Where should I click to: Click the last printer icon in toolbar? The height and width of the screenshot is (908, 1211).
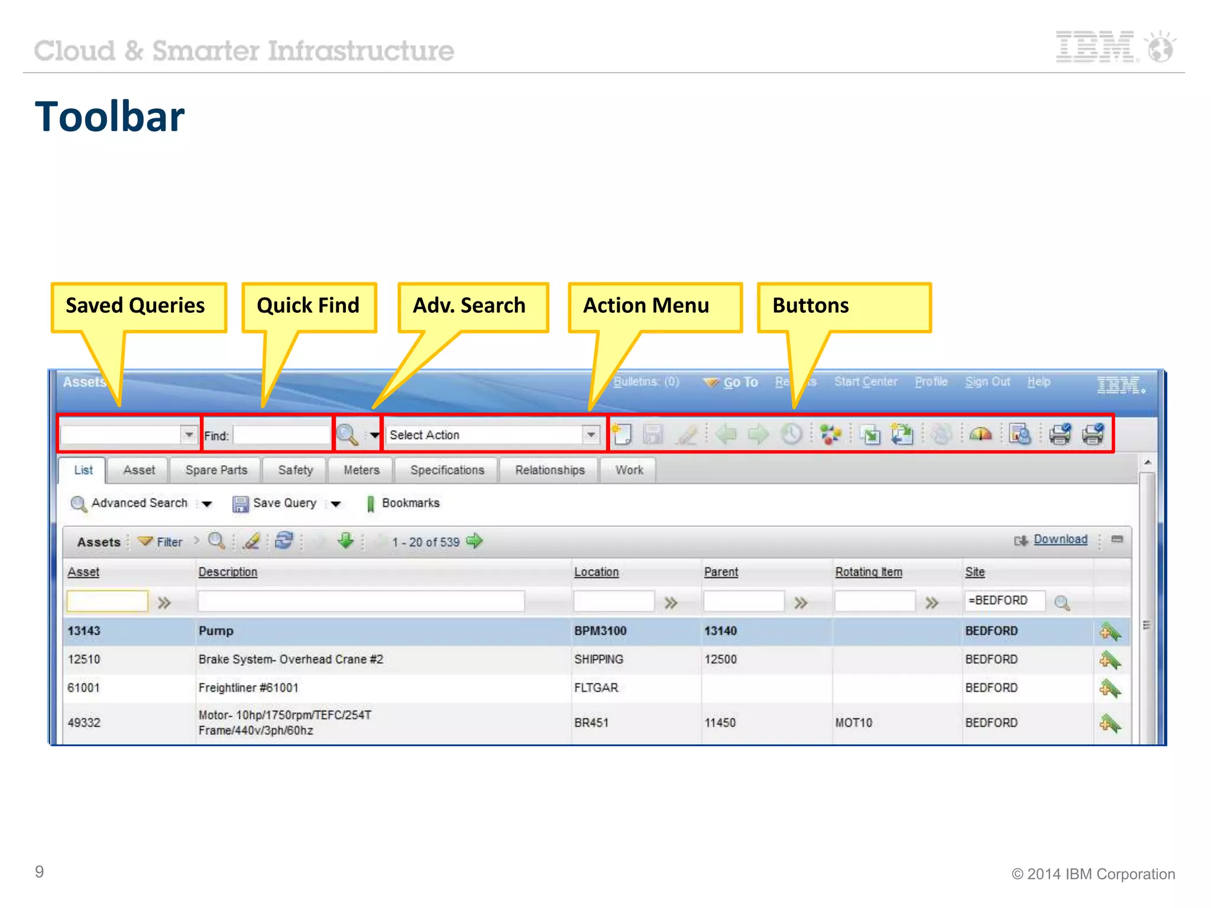click(1093, 434)
